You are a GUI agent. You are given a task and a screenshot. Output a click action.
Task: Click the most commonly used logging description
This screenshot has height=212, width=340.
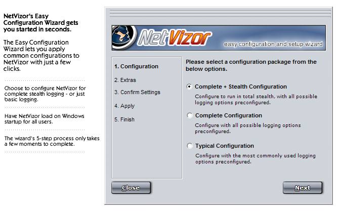click(256, 159)
